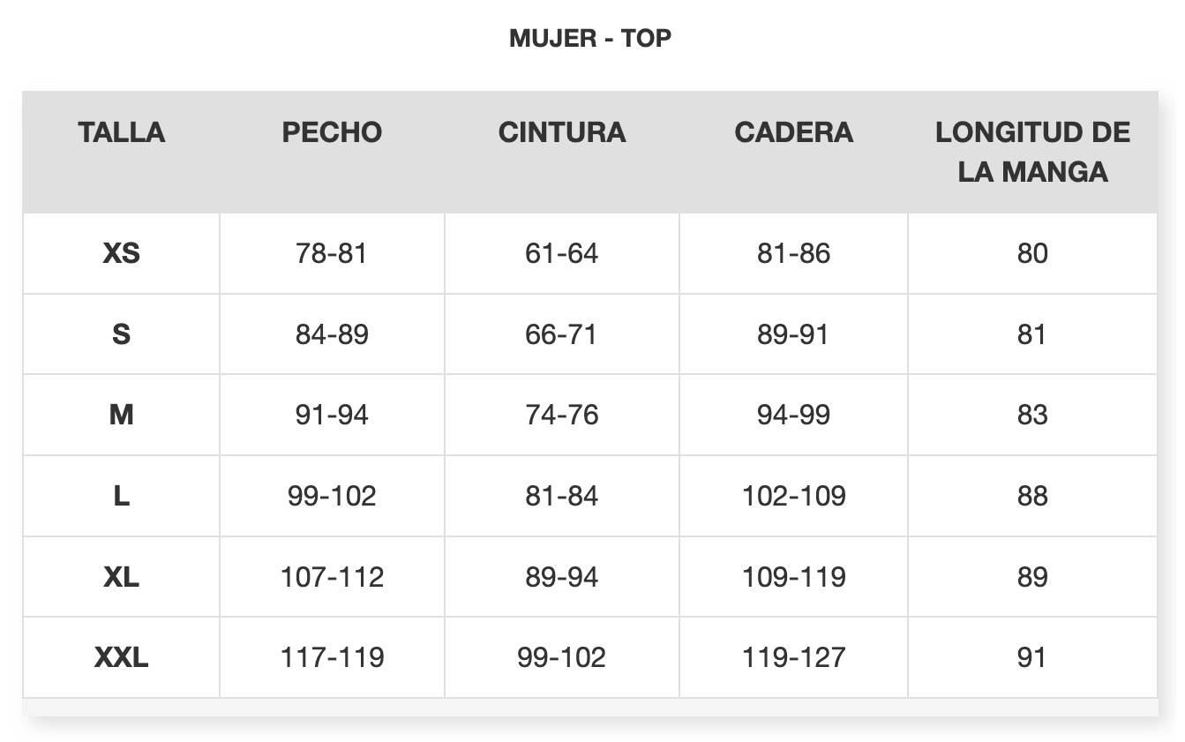Select sleeve length value 88
This screenshot has height=742, width=1185.
(1032, 497)
